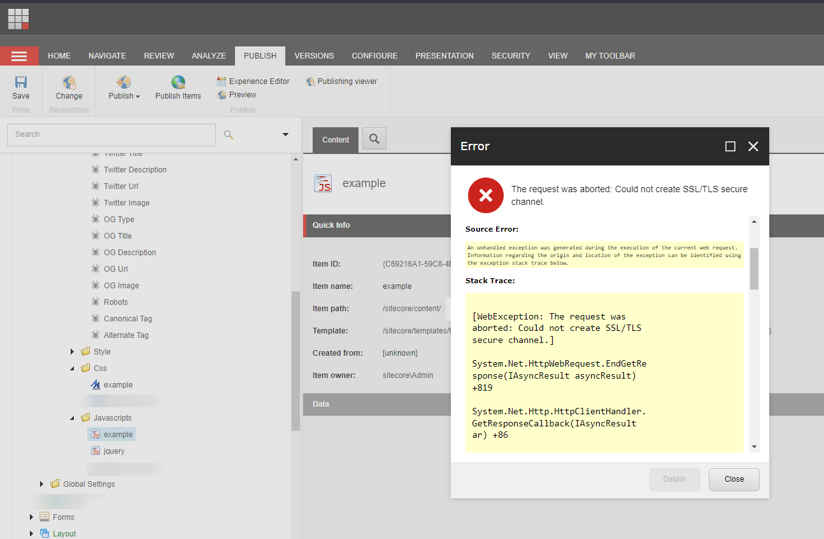This screenshot has height=539, width=824.
Task: Click the Alternate Tag item icon
Action: (95, 335)
